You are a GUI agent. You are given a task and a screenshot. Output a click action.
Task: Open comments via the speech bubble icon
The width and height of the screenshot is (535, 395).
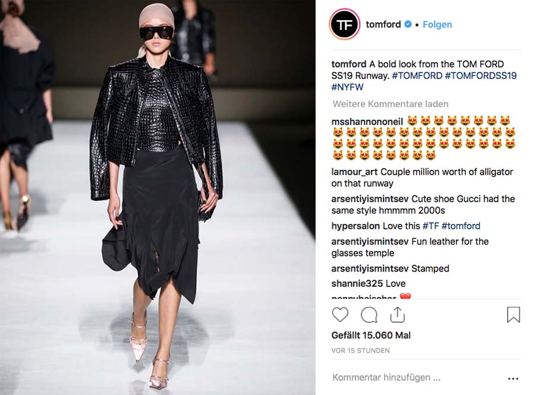tap(369, 315)
